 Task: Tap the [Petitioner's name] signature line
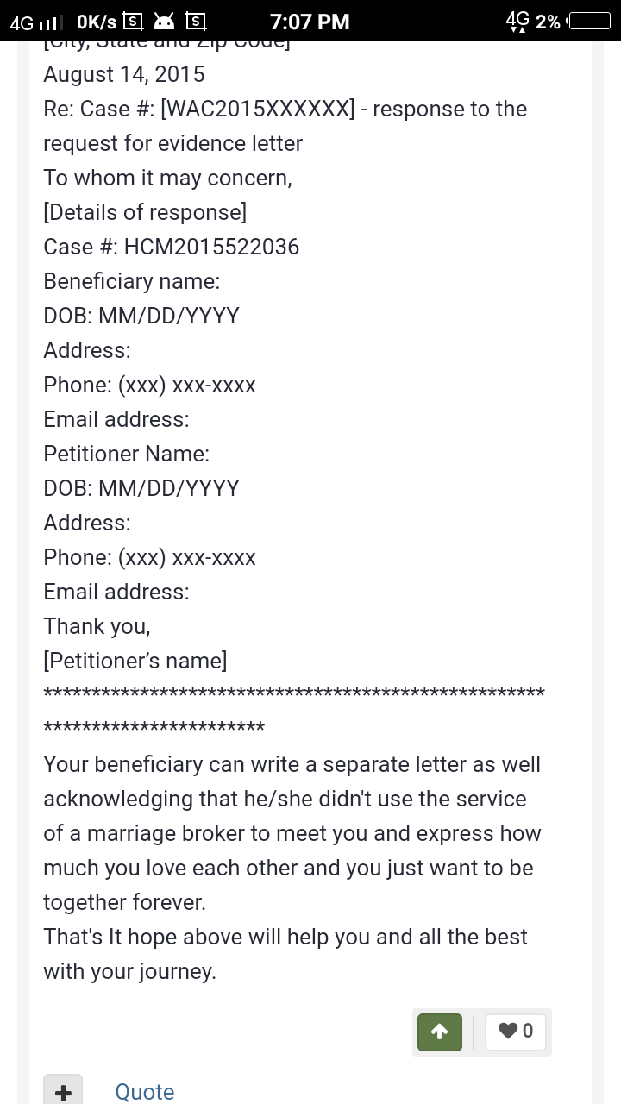coord(135,661)
